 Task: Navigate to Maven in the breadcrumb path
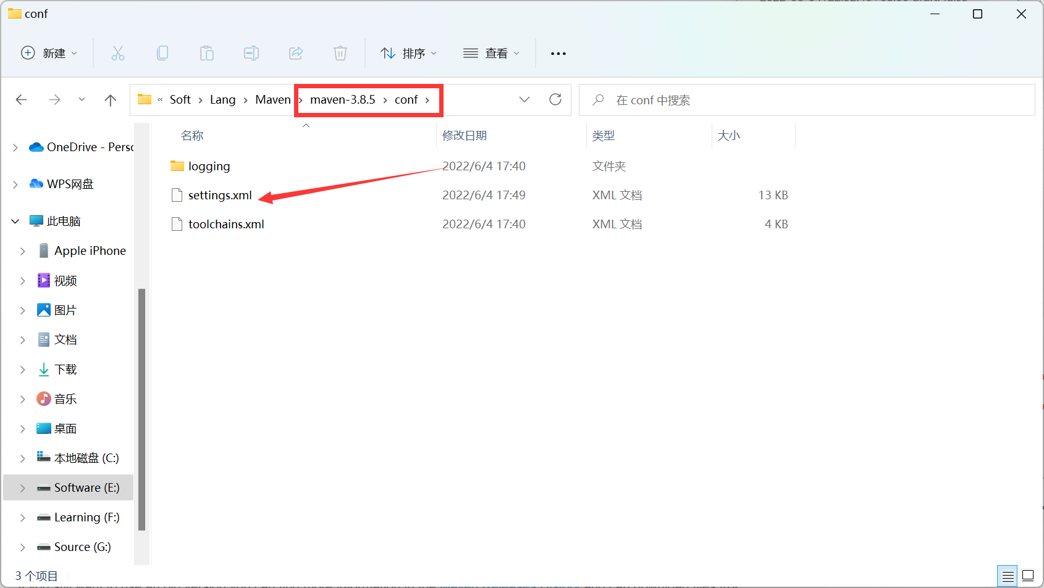pos(272,100)
